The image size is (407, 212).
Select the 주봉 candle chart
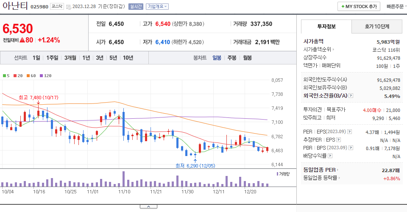(x=232, y=58)
